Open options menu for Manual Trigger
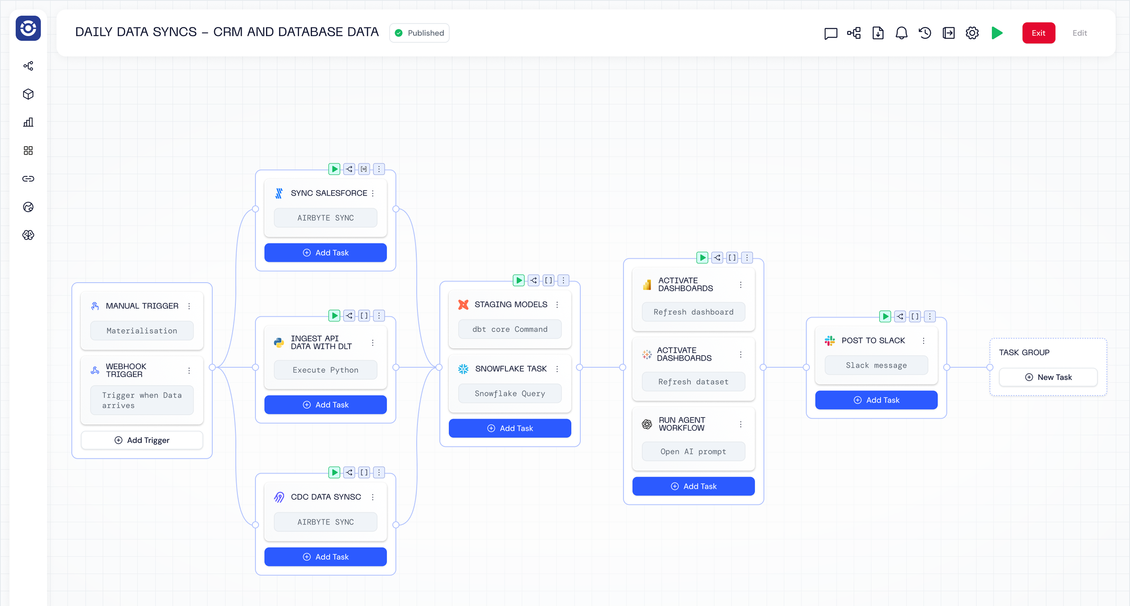Image resolution: width=1130 pixels, height=606 pixels. tap(189, 306)
